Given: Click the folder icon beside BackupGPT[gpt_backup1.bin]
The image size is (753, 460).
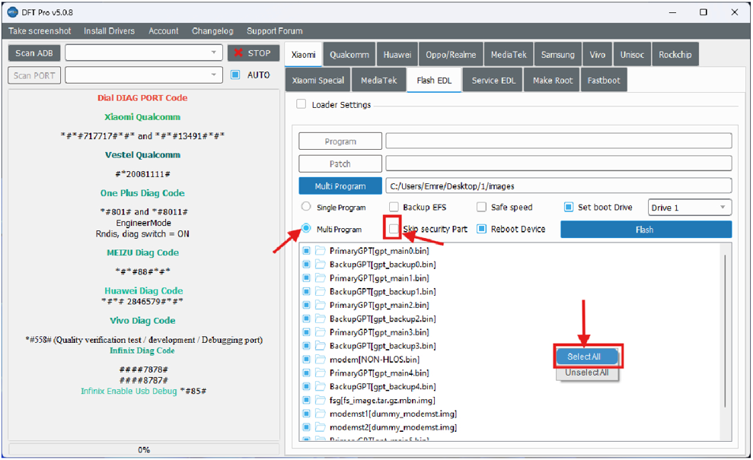Looking at the screenshot, I should tap(321, 291).
